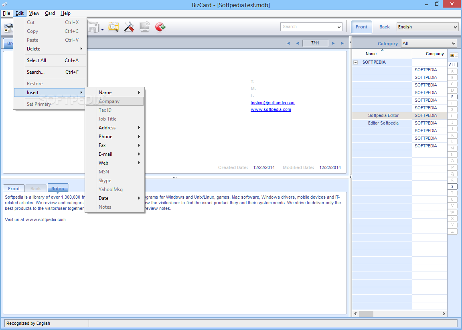The height and width of the screenshot is (330, 462).
Task: Switch to the Notes tab
Action: (x=58, y=189)
